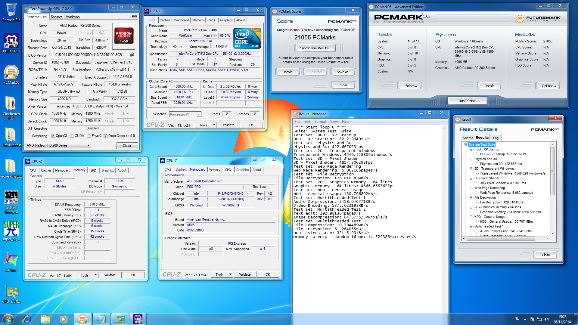Open the Caches tab in the top CPU-Z window
This screenshot has height=325, width=578.
(165, 20)
